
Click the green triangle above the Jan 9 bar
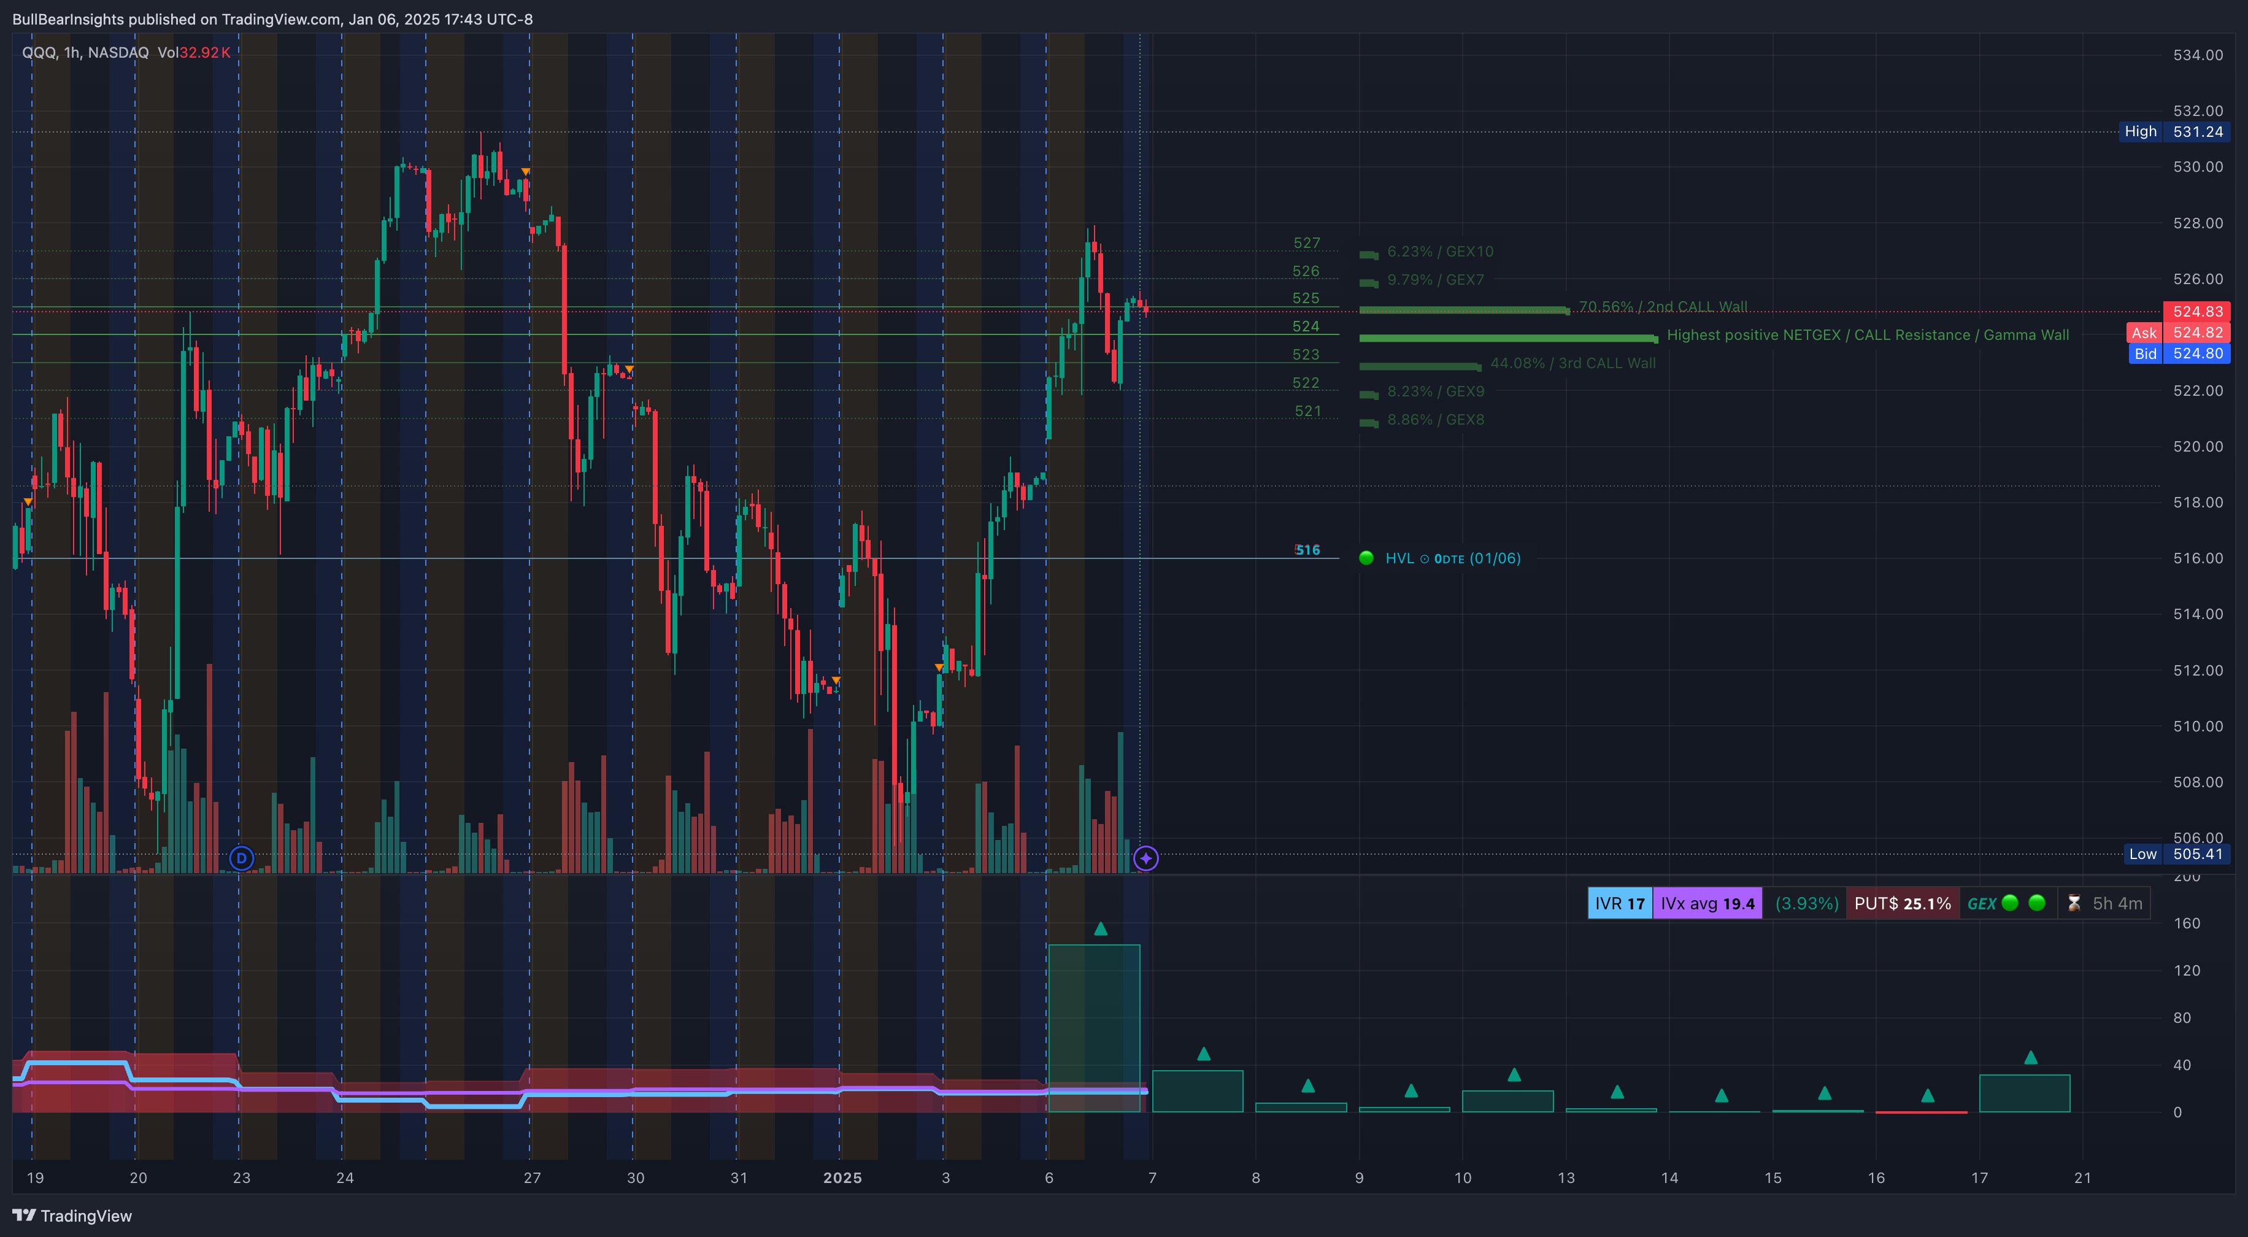(1411, 1090)
